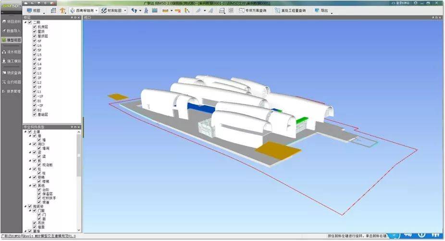The height and width of the screenshot is (241, 445).
Task: Click the blue building section icon
Action: (x=155, y=11)
